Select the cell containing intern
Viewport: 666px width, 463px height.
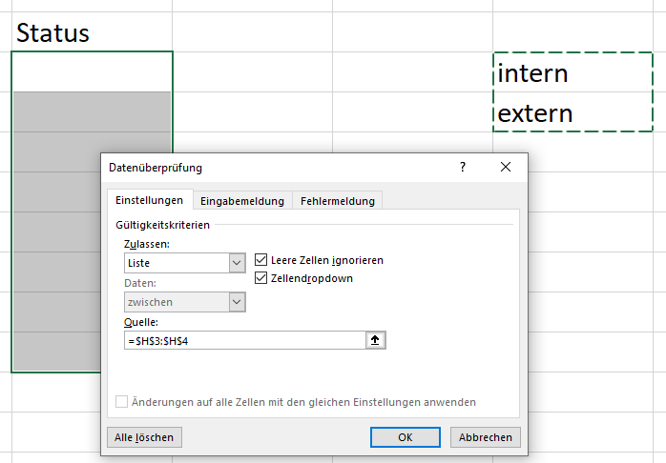(572, 72)
